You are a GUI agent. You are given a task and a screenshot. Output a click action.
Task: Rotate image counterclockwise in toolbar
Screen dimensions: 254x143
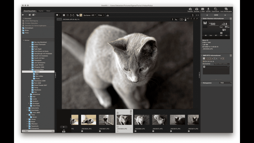pos(71,15)
